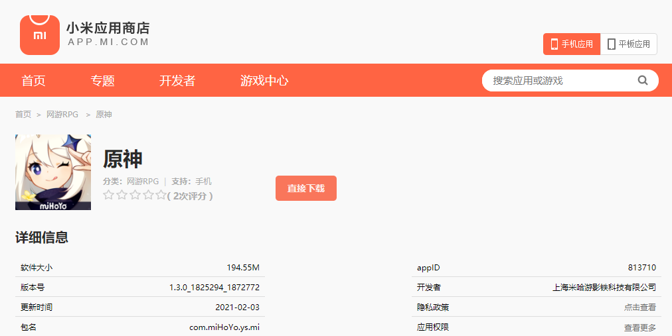Click the fifth rating star
Viewport: 672px width, 336px height.
click(161, 195)
